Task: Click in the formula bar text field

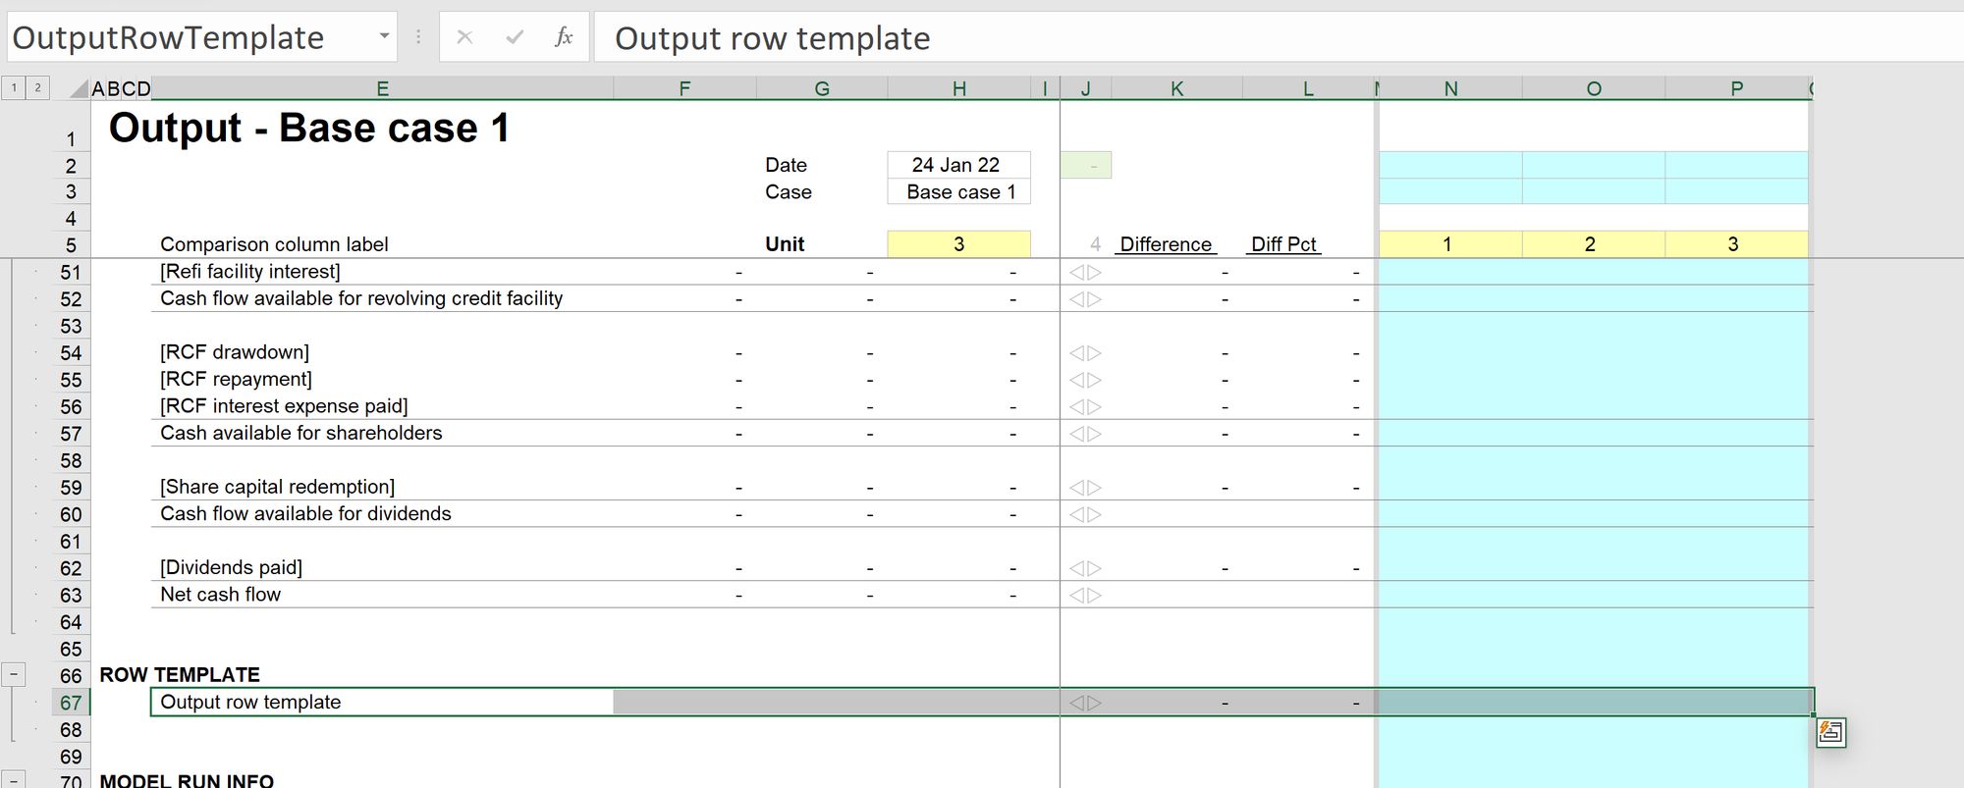Action: [x=1277, y=37]
